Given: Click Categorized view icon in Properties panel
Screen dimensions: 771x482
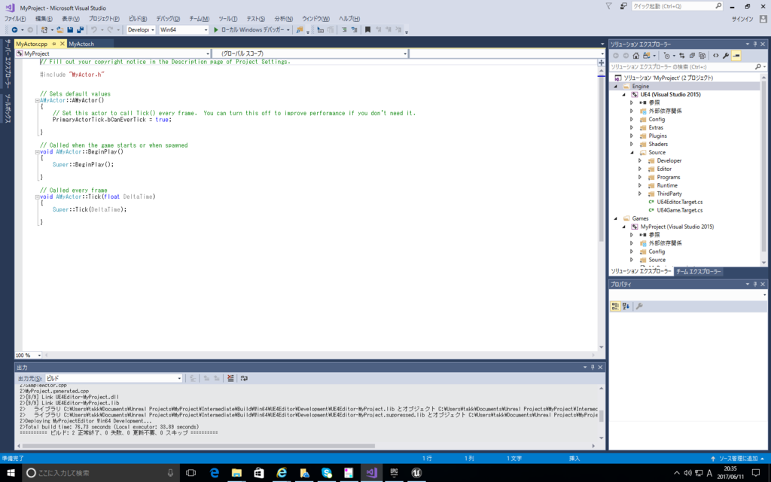Looking at the screenshot, I should tap(615, 306).
